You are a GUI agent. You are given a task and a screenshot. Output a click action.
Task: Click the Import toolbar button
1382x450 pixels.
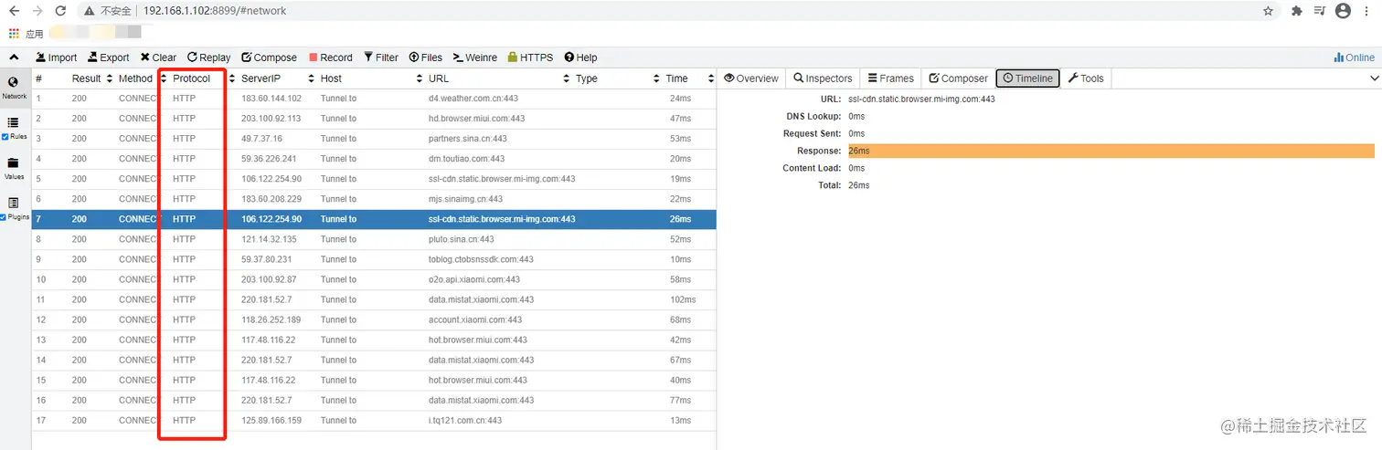tap(56, 58)
